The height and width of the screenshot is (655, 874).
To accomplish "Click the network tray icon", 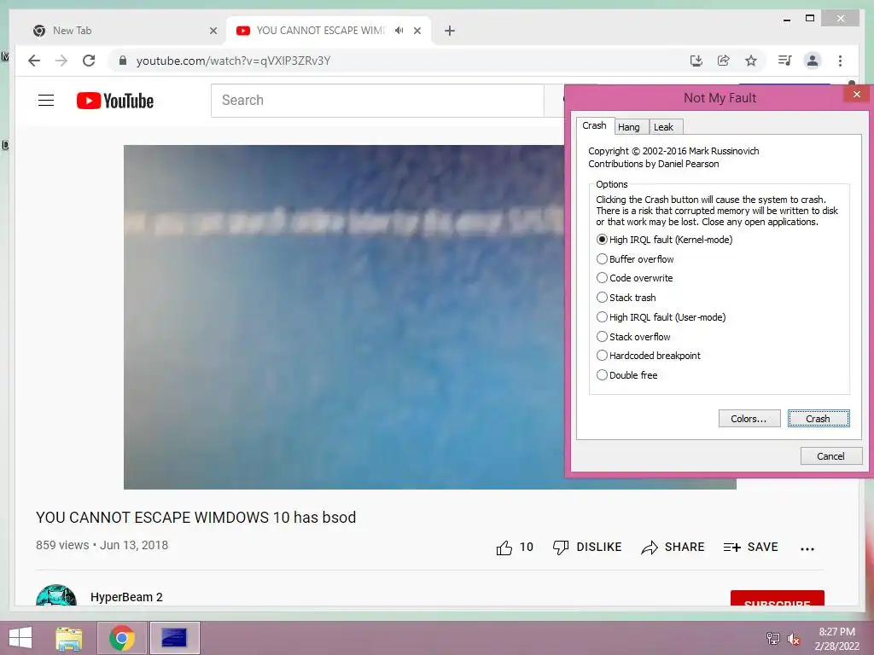I will pyautogui.click(x=773, y=639).
